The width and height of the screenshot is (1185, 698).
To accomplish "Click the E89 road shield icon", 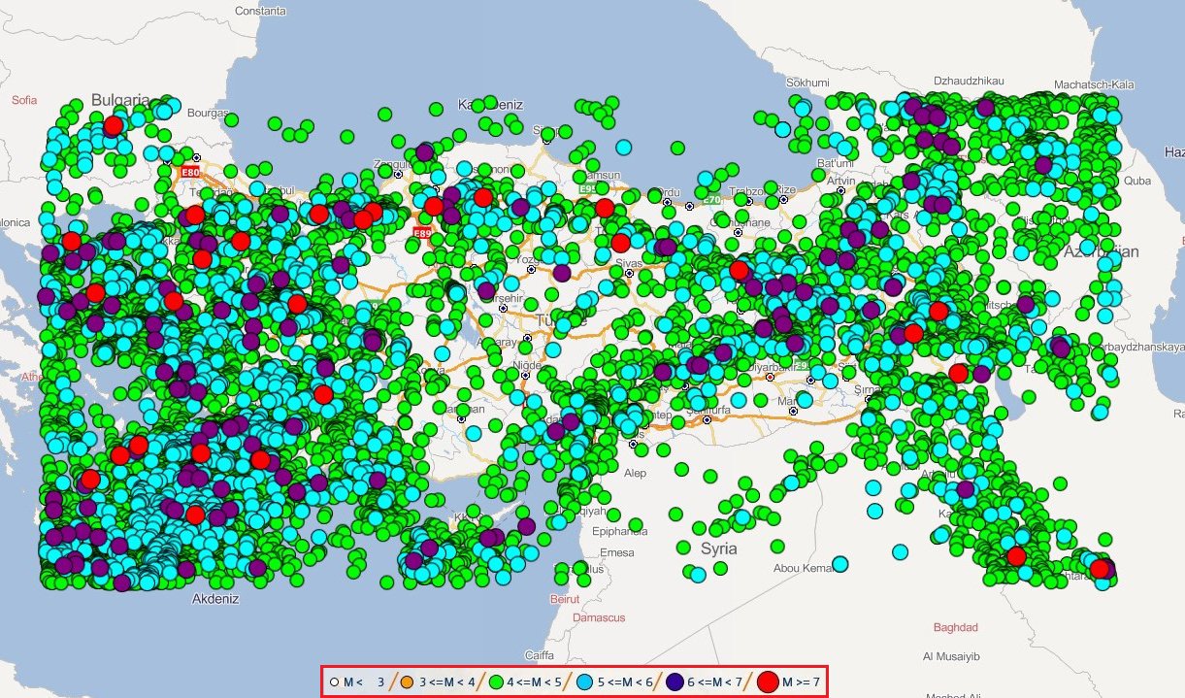I will pyautogui.click(x=422, y=233).
